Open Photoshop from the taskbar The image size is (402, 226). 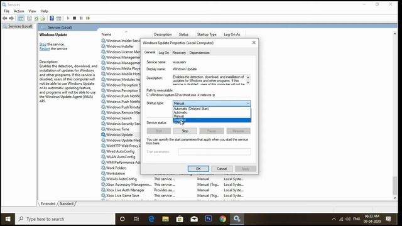click(209, 219)
